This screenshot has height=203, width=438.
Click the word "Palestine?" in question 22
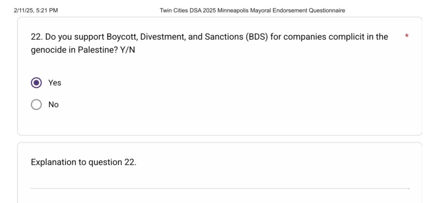(x=97, y=50)
